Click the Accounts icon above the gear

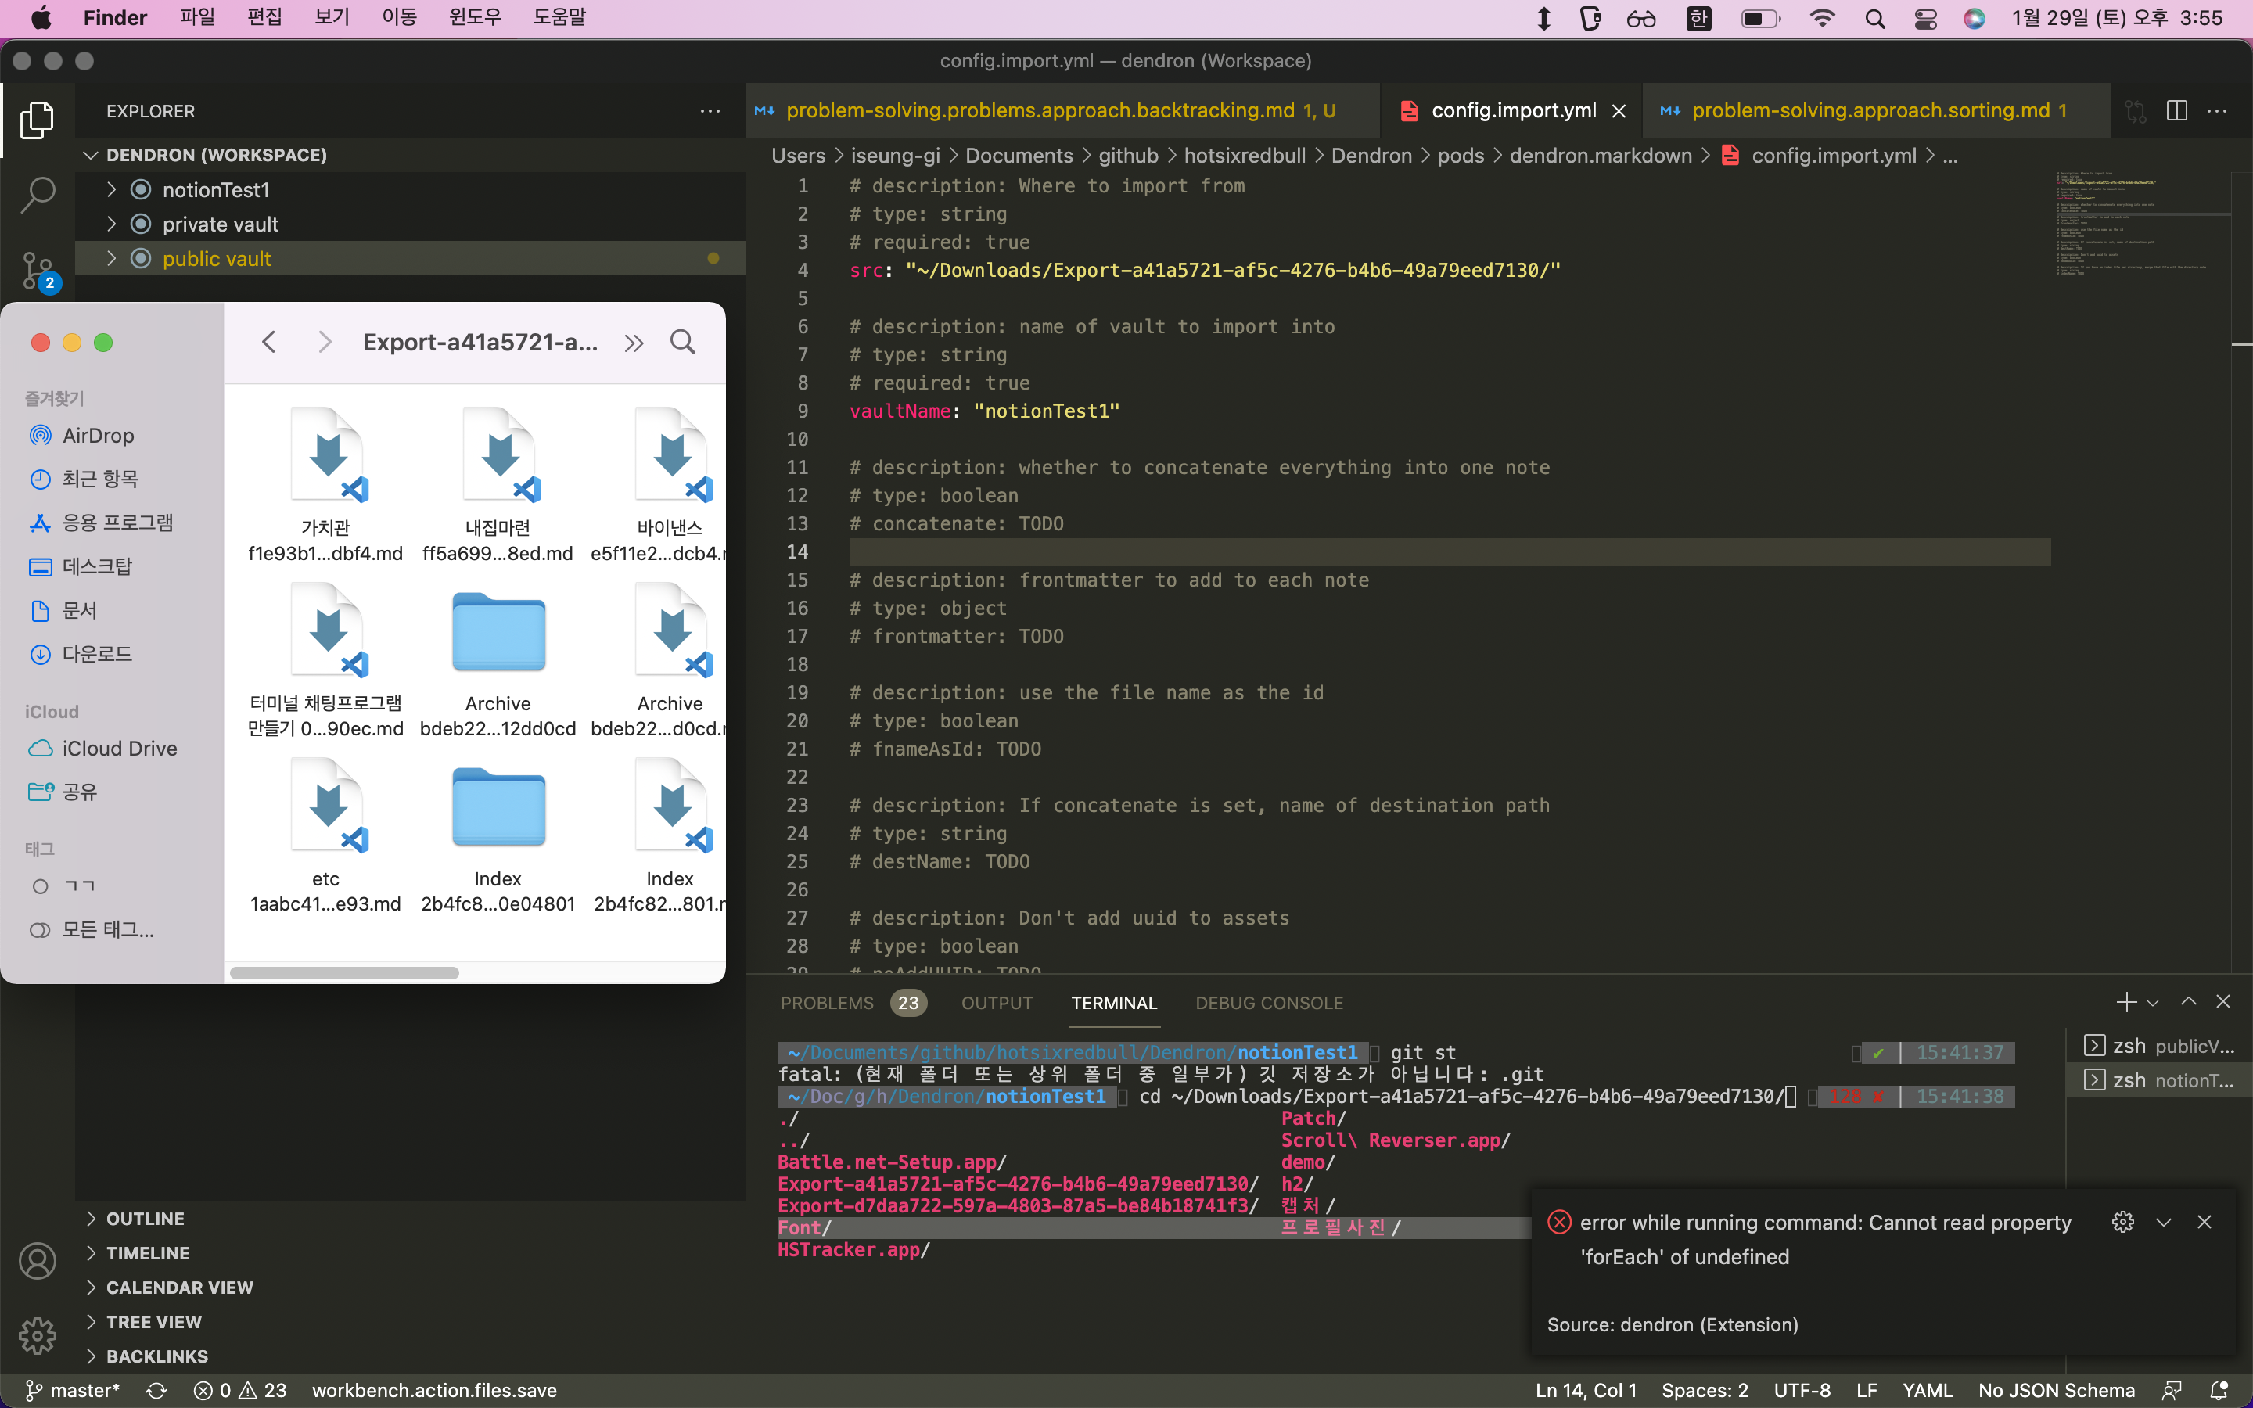(38, 1260)
